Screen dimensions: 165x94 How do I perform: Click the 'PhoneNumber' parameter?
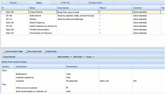[x=72, y=81]
